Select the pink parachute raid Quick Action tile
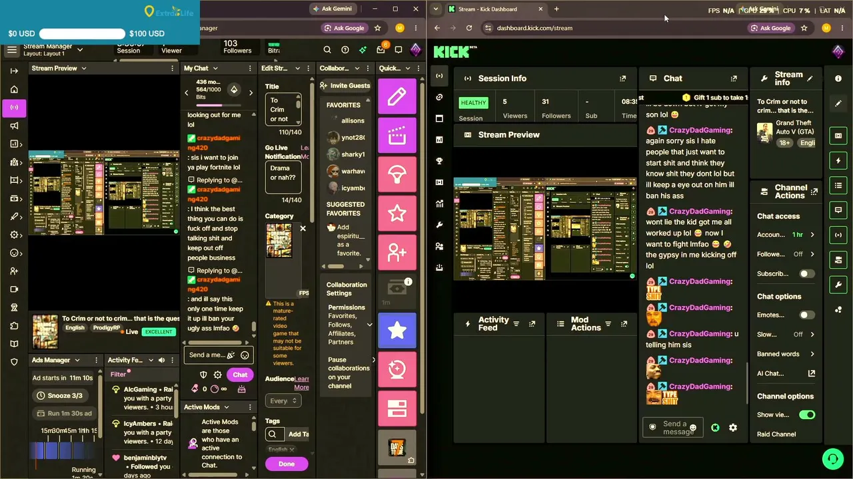Viewport: 853px width, 479px height. point(397,174)
